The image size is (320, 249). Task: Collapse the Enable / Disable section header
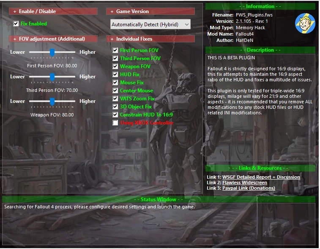[53, 11]
